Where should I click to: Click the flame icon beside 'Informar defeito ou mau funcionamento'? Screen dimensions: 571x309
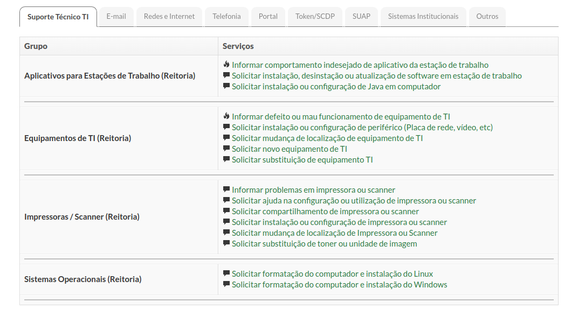[226, 116]
